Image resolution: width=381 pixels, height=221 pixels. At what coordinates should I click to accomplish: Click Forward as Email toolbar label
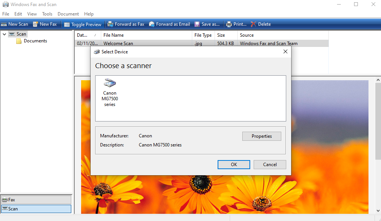pyautogui.click(x=173, y=24)
